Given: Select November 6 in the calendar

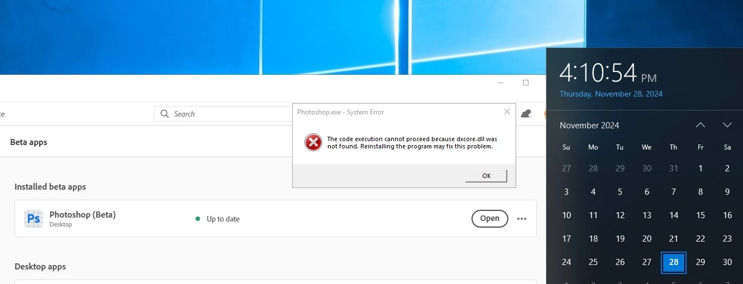Looking at the screenshot, I should 647,192.
